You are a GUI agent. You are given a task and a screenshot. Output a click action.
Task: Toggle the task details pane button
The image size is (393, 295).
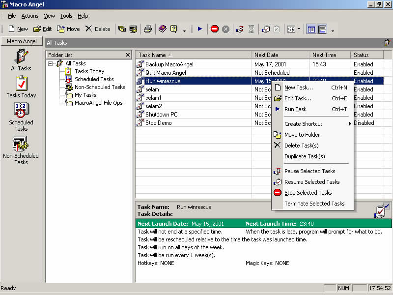point(322,29)
